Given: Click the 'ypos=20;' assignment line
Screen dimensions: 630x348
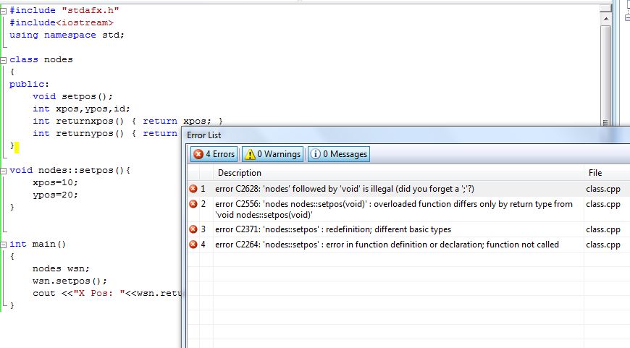Looking at the screenshot, I should pos(56,195).
